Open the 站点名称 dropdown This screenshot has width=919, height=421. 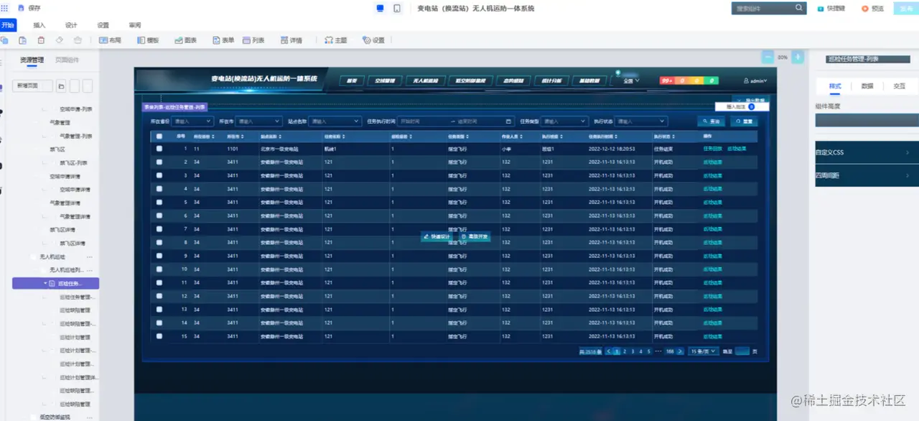(x=335, y=121)
